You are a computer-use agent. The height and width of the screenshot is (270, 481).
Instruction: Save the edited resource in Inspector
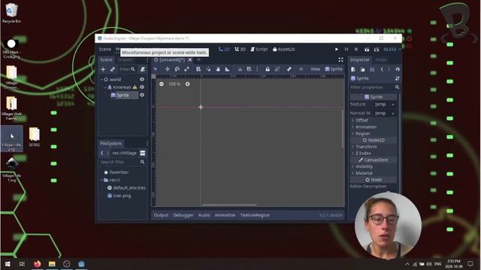[x=372, y=70]
